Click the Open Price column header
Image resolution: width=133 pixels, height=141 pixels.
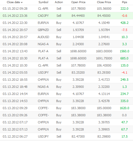78,2
